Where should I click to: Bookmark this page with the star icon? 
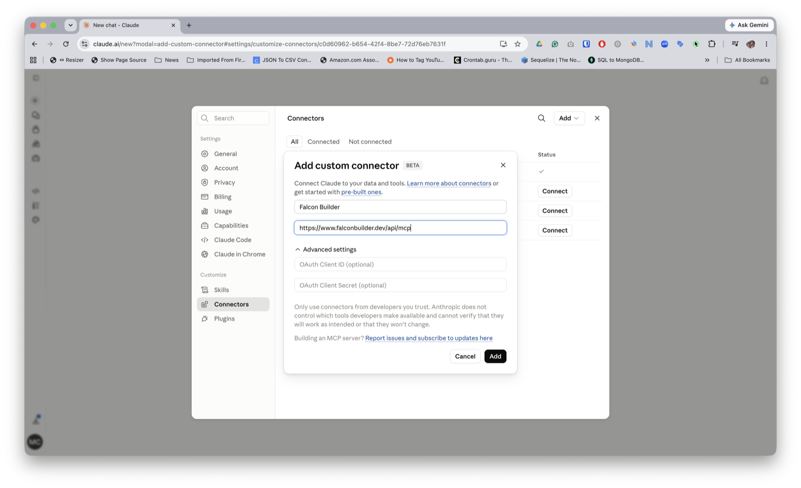pos(518,44)
